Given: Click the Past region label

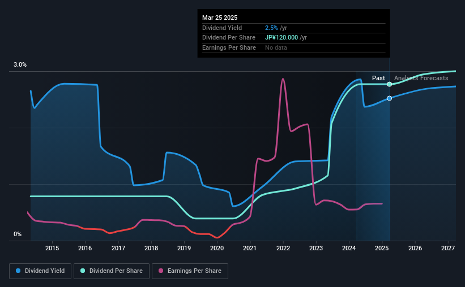Looking at the screenshot, I should [x=378, y=78].
